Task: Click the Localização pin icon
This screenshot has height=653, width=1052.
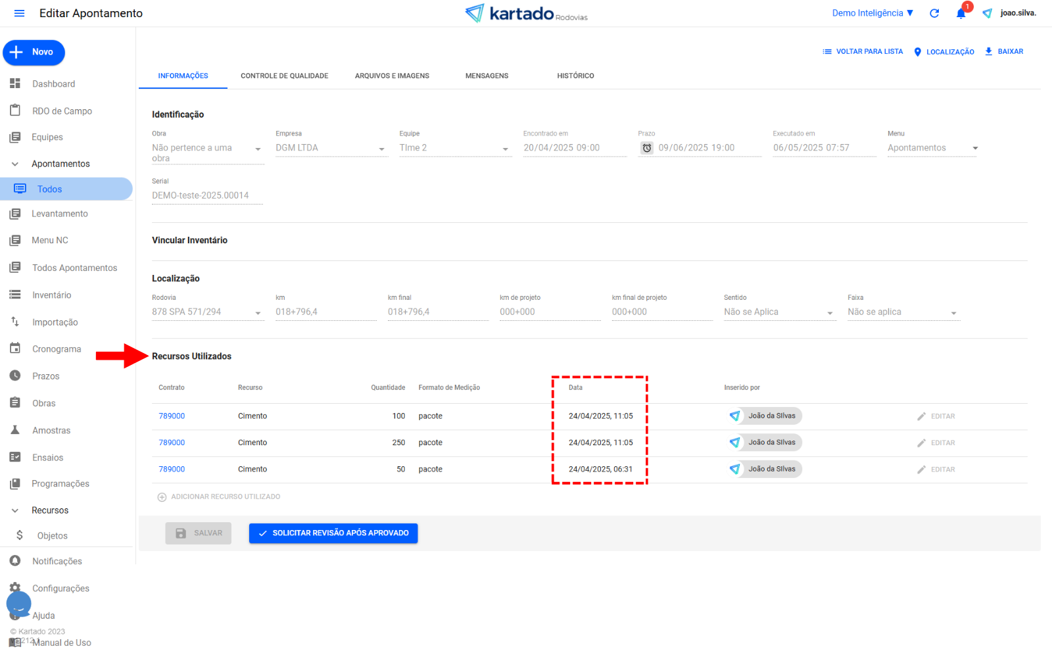Action: point(918,52)
